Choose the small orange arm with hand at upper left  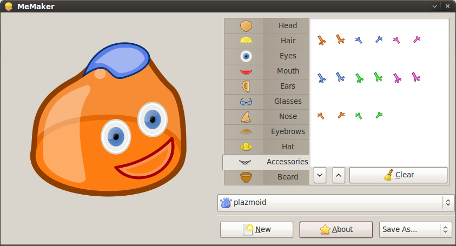[321, 116]
